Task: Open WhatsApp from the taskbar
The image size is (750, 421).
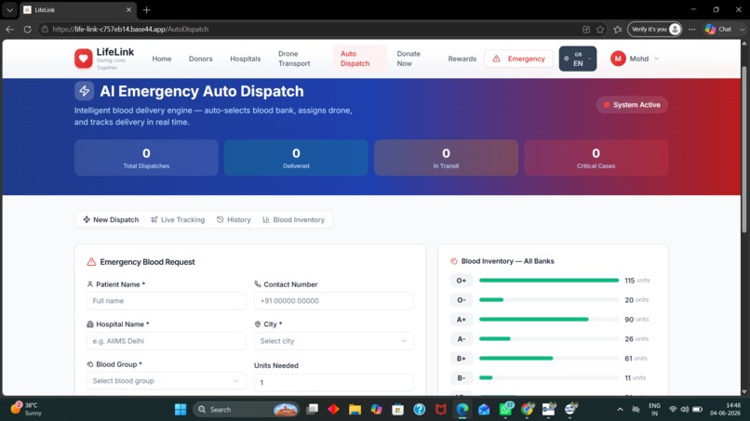Action: pos(505,410)
